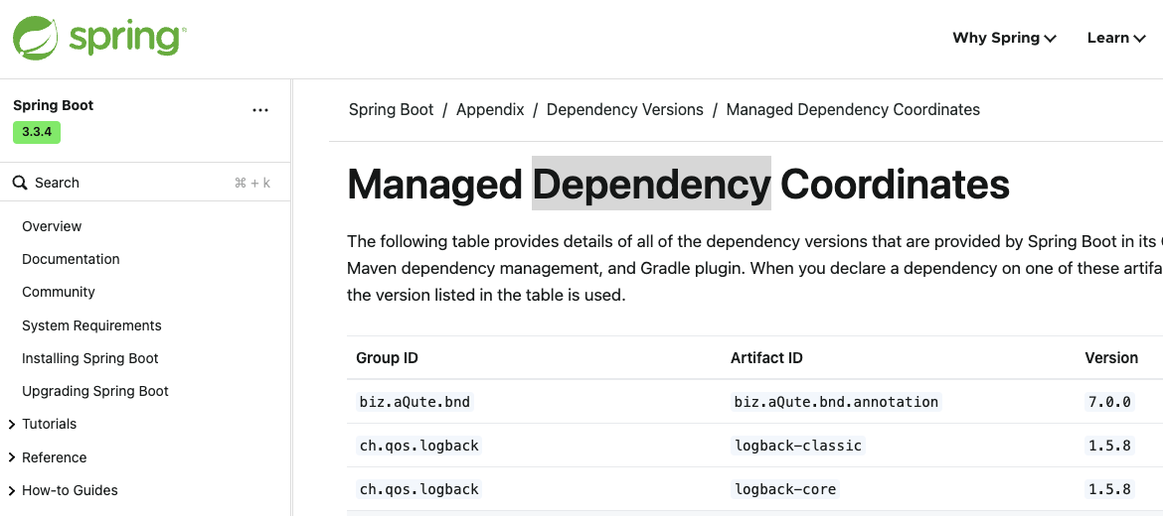Click Dependency Versions breadcrumb link

click(x=624, y=109)
